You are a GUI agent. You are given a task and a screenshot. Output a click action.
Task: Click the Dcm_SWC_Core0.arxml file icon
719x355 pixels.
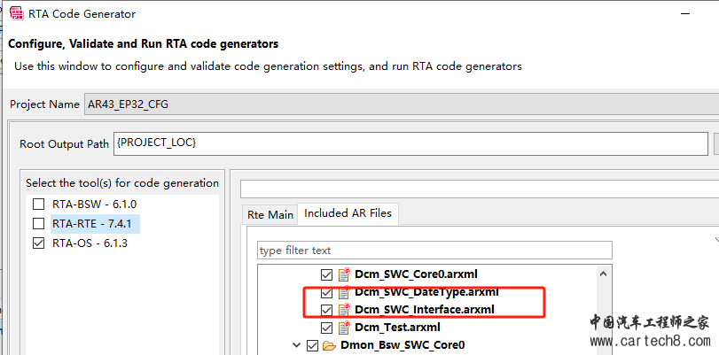pos(343,274)
